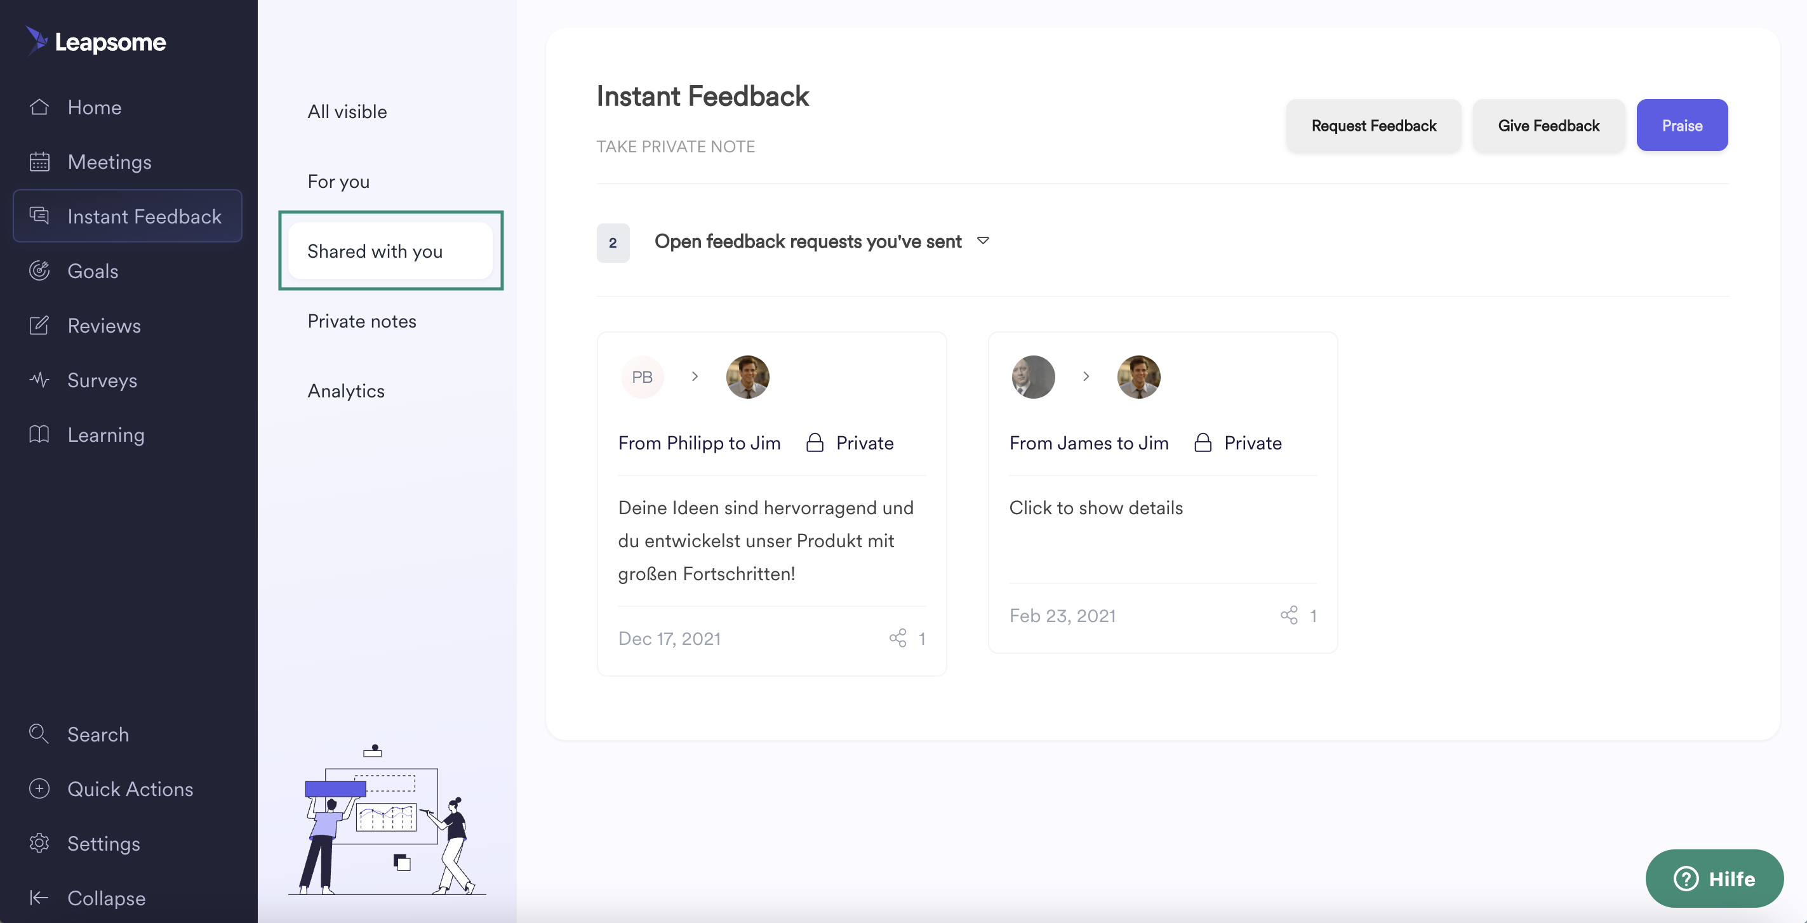
Task: Click 'Click to show details' text
Action: pyautogui.click(x=1096, y=507)
